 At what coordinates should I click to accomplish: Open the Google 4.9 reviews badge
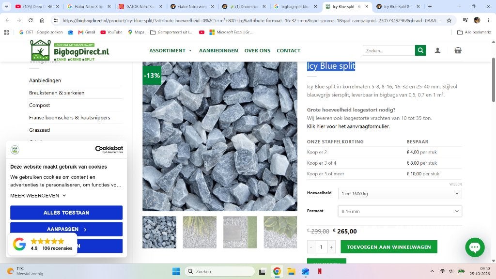click(x=43, y=244)
